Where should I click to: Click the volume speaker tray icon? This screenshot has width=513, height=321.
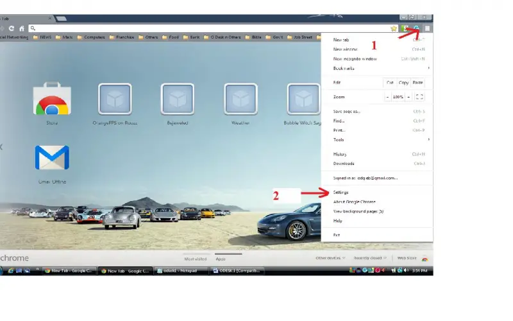tap(406, 270)
